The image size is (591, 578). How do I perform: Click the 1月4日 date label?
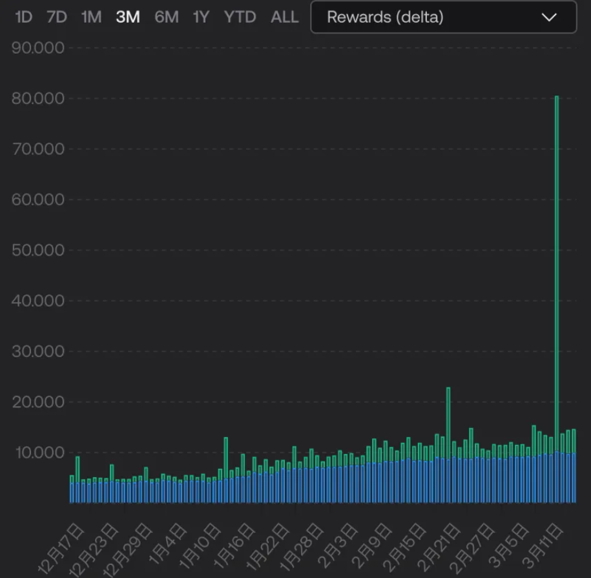point(167,543)
